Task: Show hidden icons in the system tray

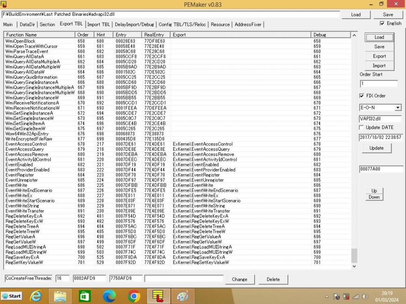Action: coord(327,296)
